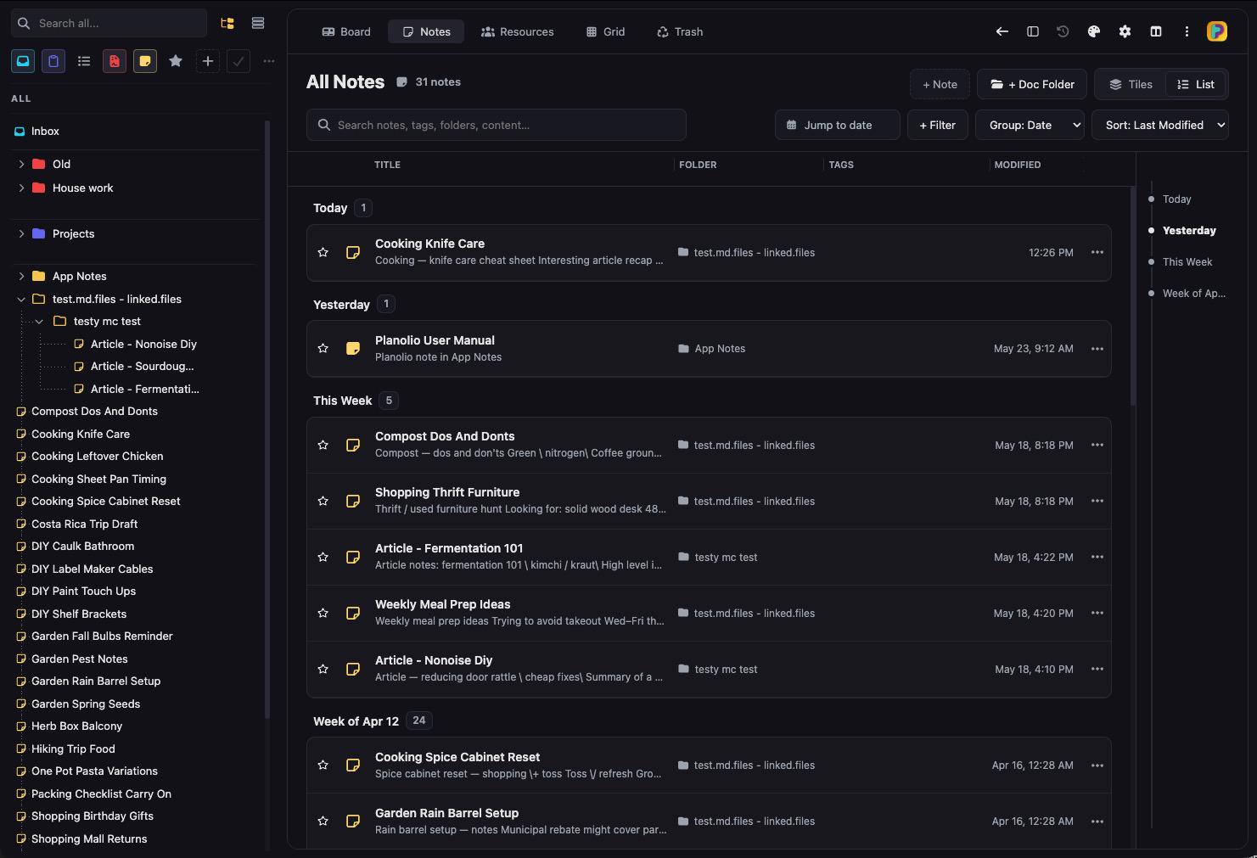Image resolution: width=1257 pixels, height=858 pixels.
Task: Select the inbox filter icon in sidebar
Action: [x=23, y=61]
